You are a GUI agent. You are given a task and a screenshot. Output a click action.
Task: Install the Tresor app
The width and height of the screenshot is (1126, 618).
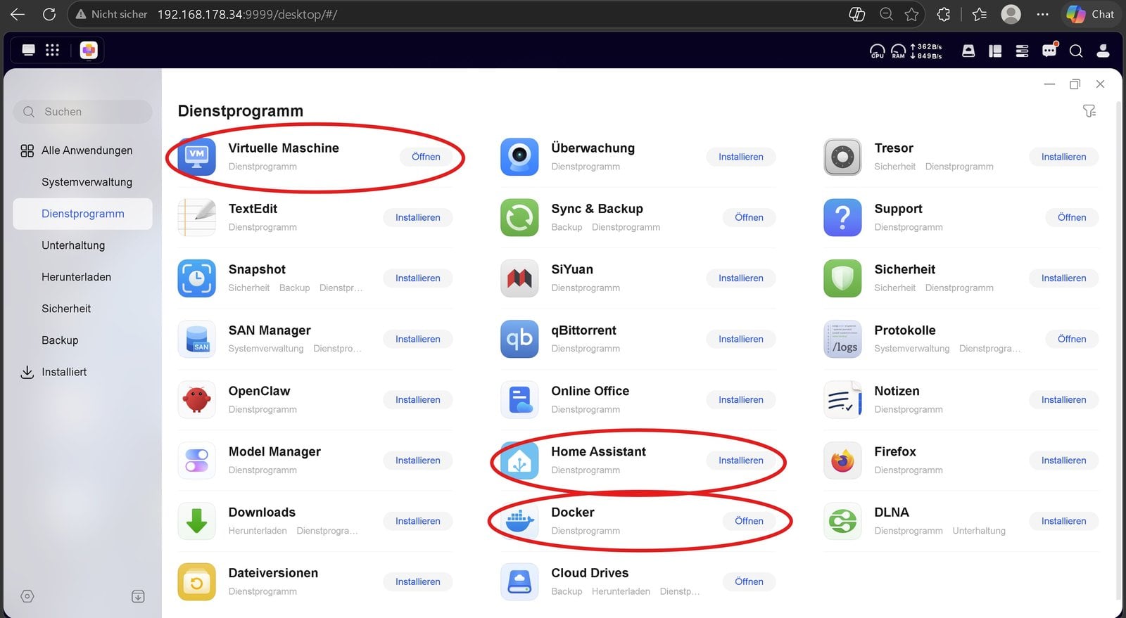pyautogui.click(x=1064, y=157)
